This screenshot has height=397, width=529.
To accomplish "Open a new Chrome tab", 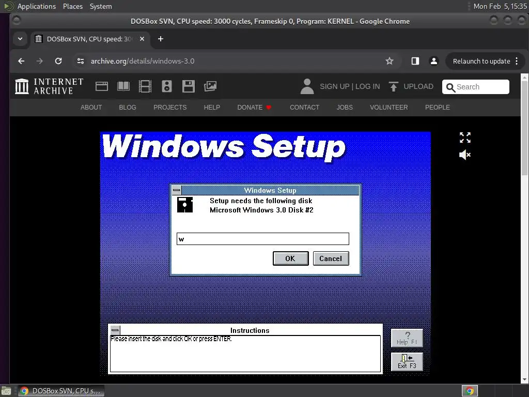I will click(x=161, y=39).
